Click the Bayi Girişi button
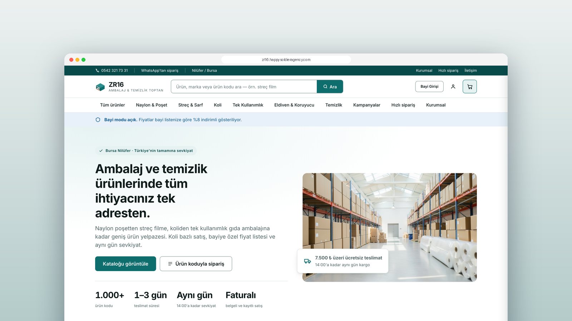Screen dimensions: 572x321 click(x=429, y=87)
